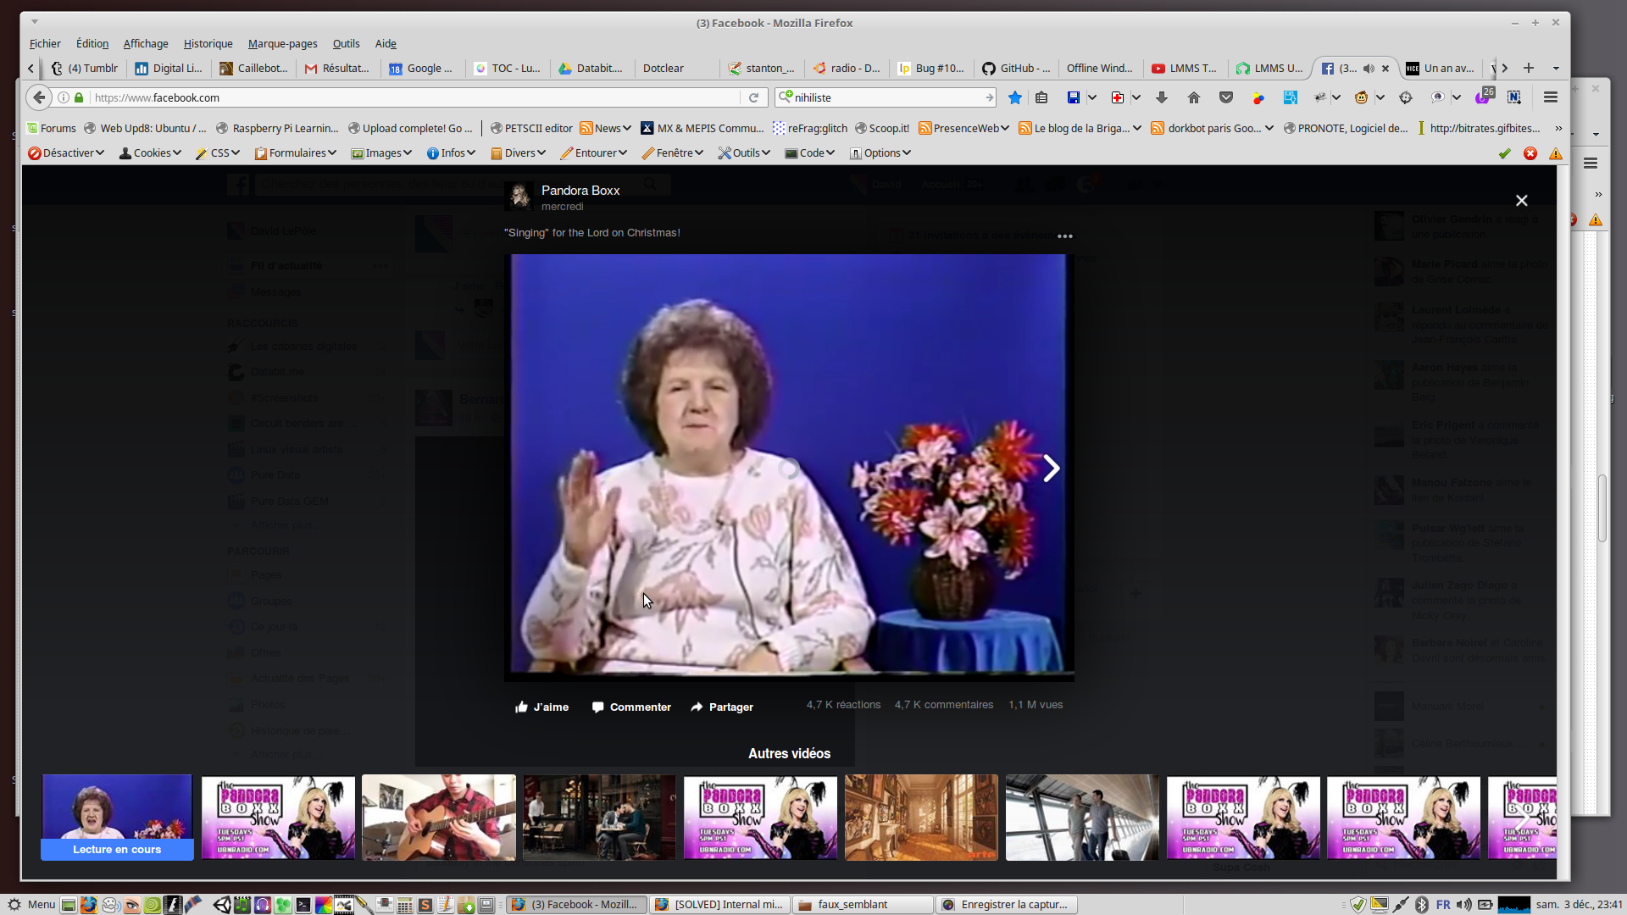Click the reload page icon
Image resolution: width=1627 pixels, height=915 pixels.
pyautogui.click(x=753, y=97)
